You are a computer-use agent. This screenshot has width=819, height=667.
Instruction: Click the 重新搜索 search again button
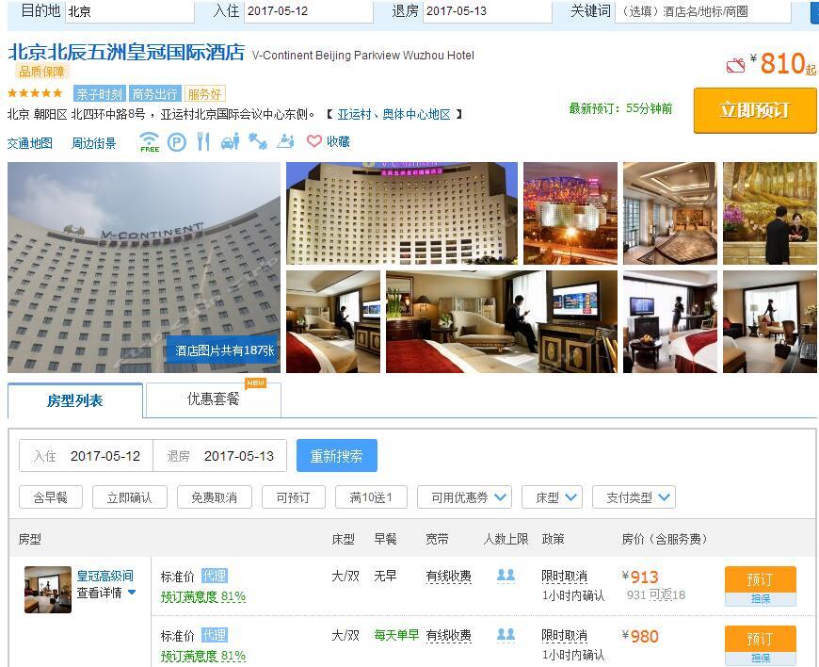[x=336, y=456]
